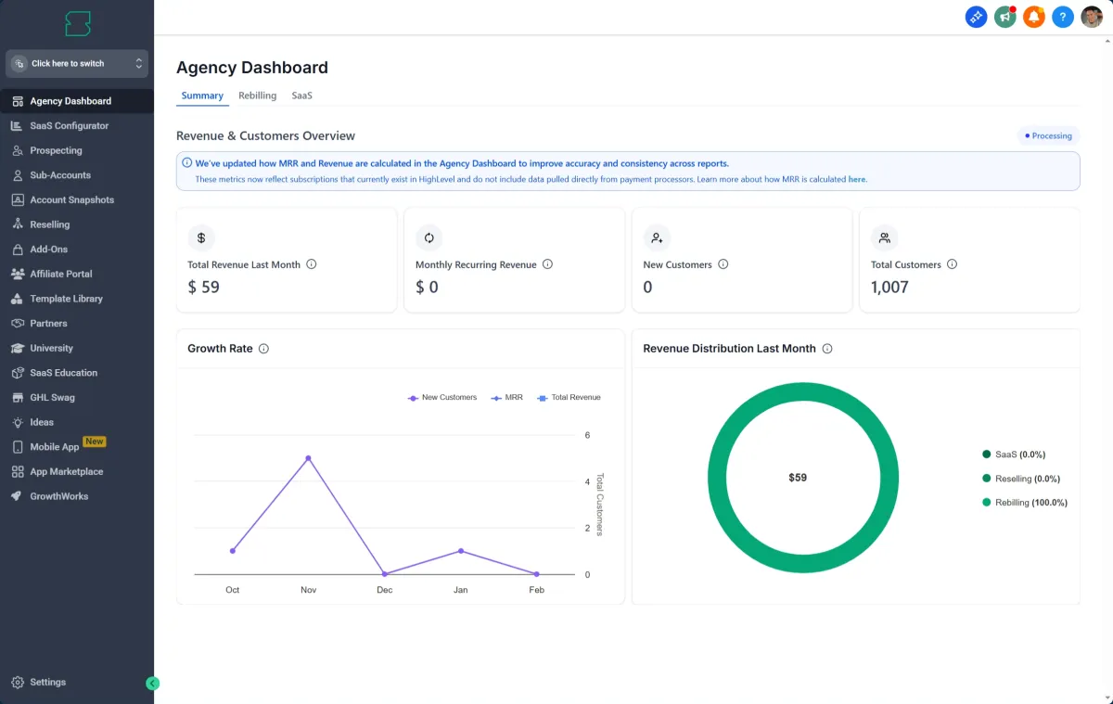
Task: Click the November data point on the chart
Action: pyautogui.click(x=308, y=458)
